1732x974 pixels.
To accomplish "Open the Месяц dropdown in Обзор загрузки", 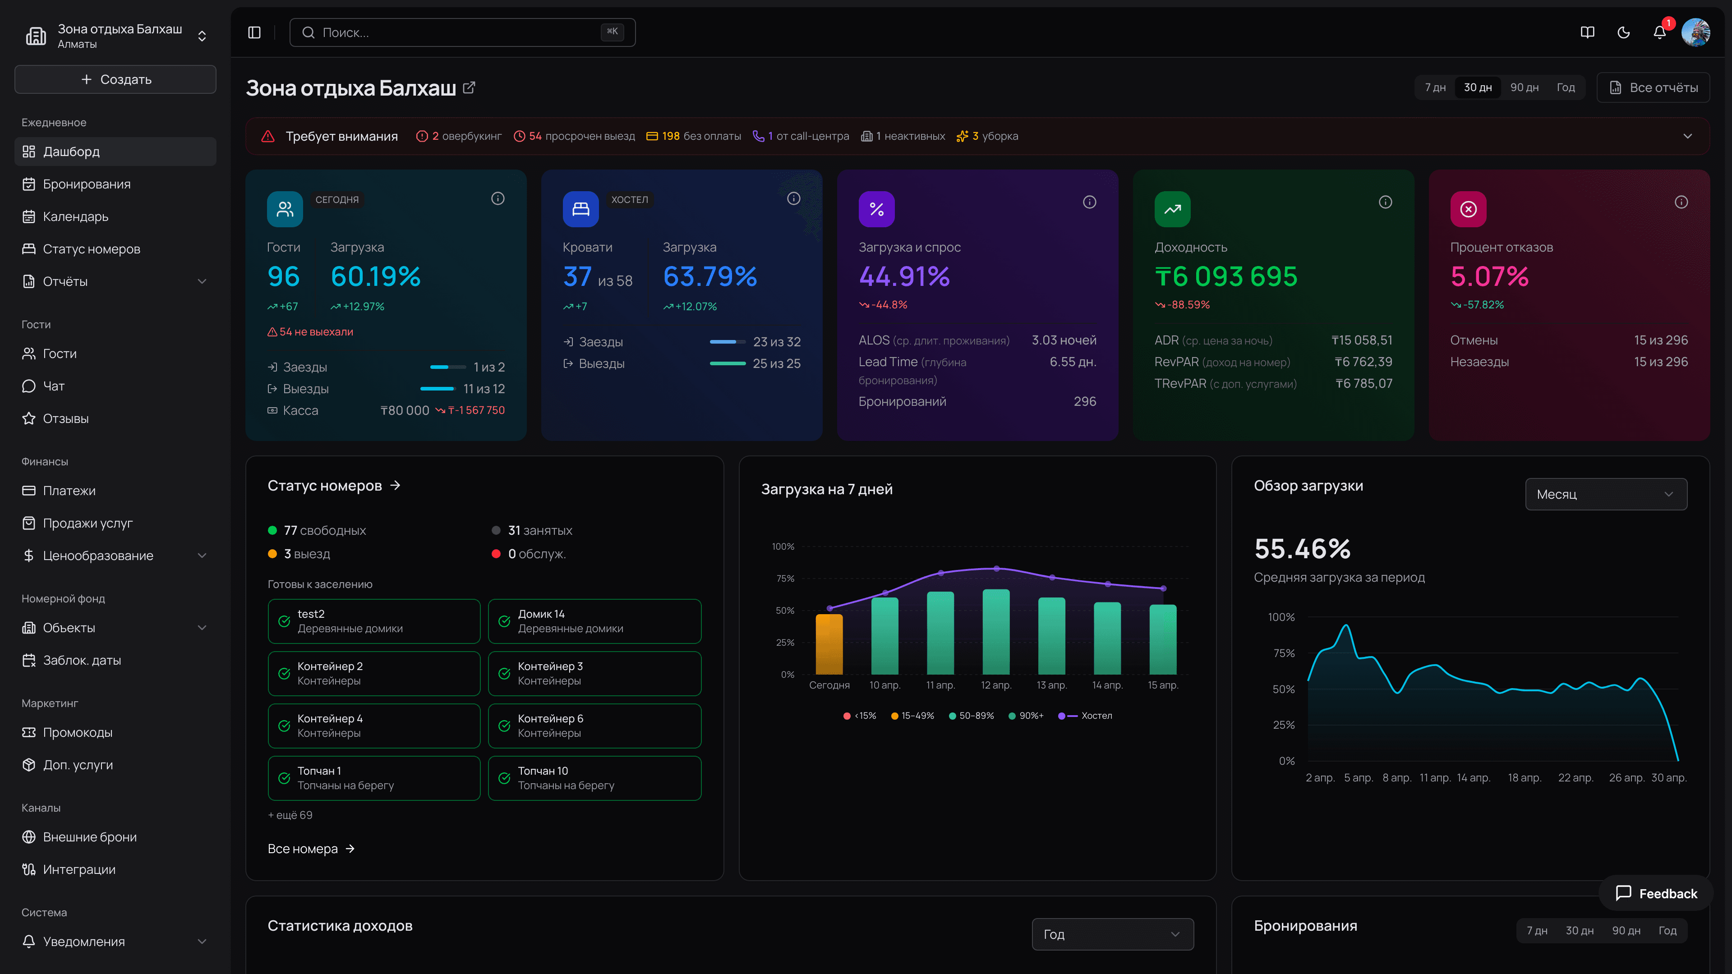I will point(1606,494).
